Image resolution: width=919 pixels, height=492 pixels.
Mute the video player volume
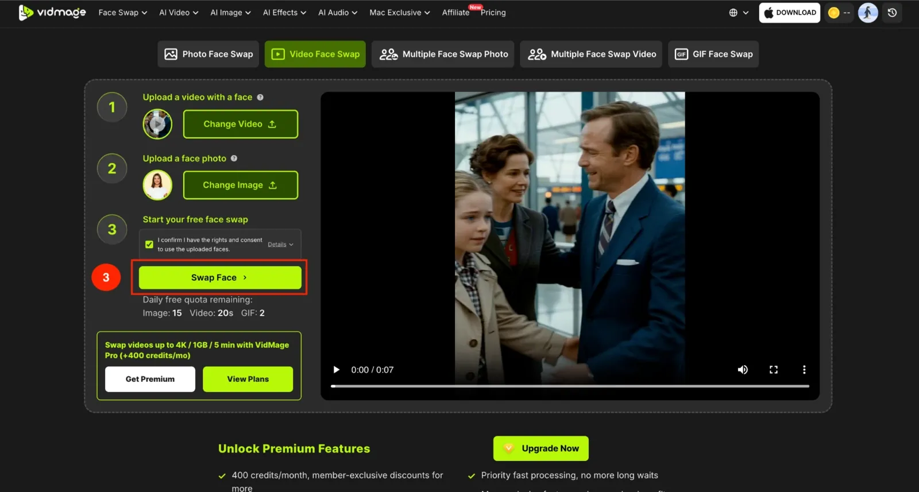743,370
